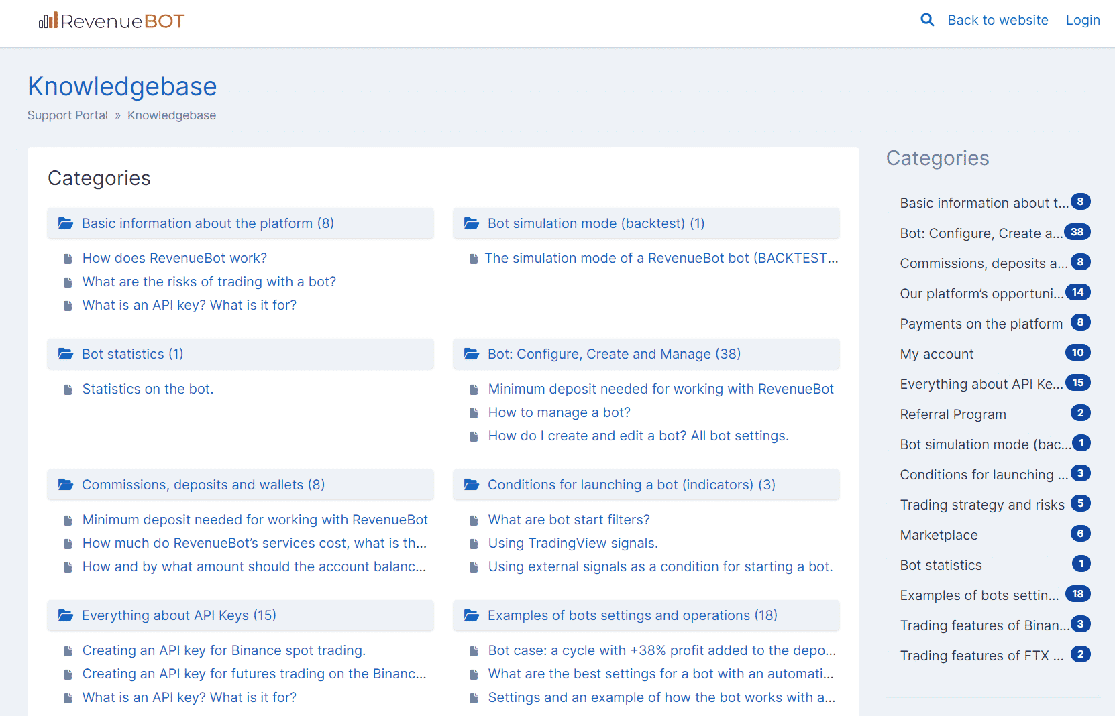Click document icon beside Creating an API key for Binance spot
1115x716 pixels.
click(x=68, y=651)
